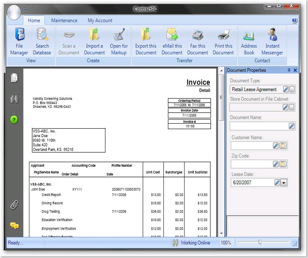Click the green help icon in sidebar

14,120
